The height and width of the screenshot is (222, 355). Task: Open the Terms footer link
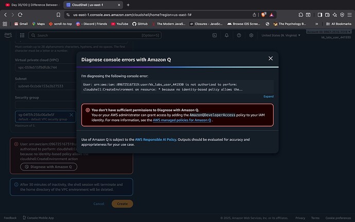(315, 218)
